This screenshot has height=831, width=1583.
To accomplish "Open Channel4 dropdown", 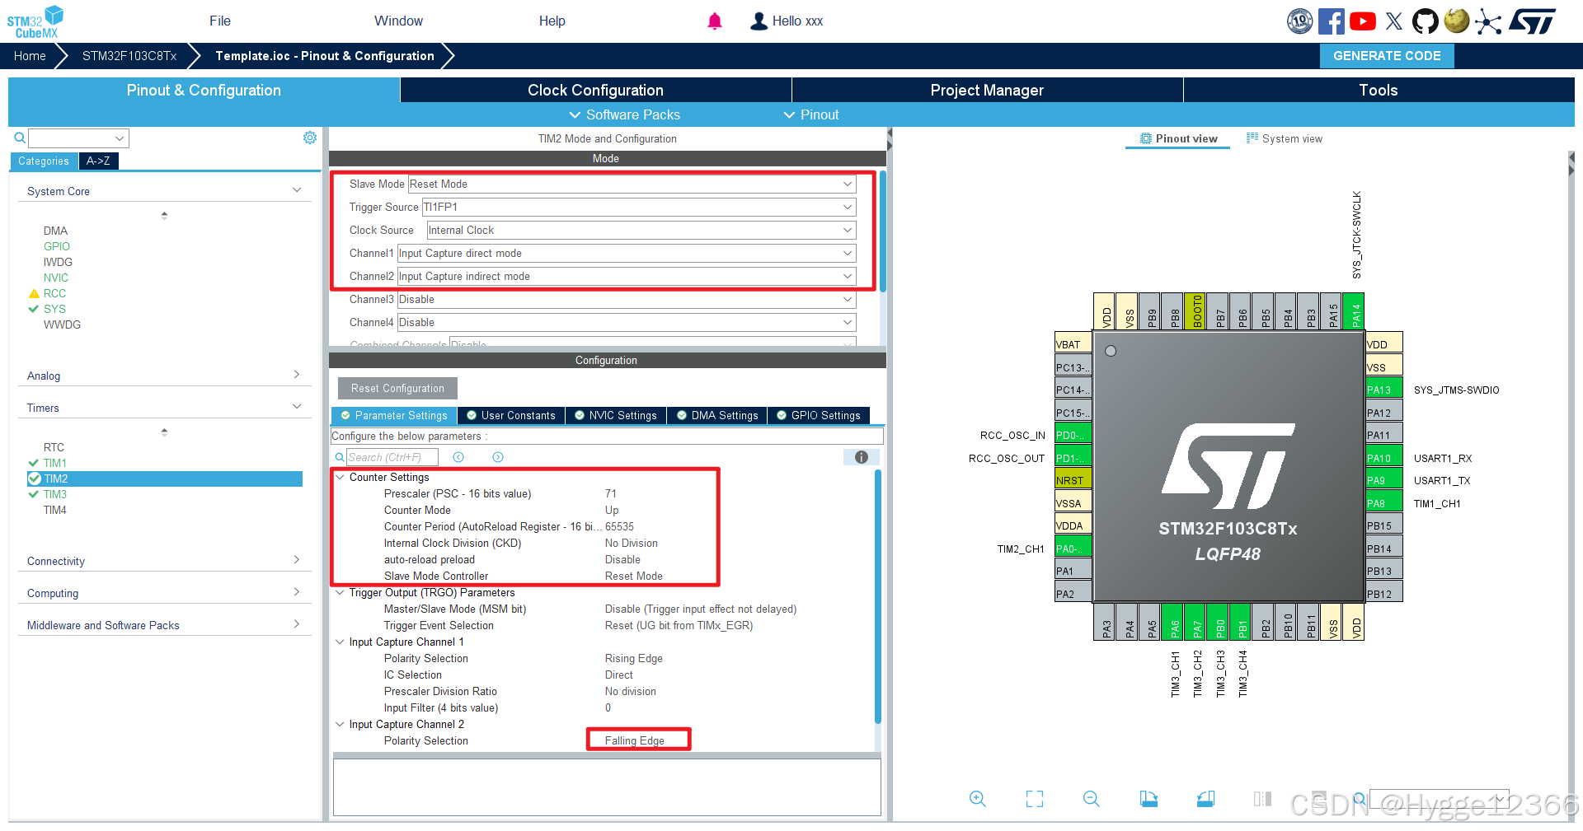I will point(627,322).
